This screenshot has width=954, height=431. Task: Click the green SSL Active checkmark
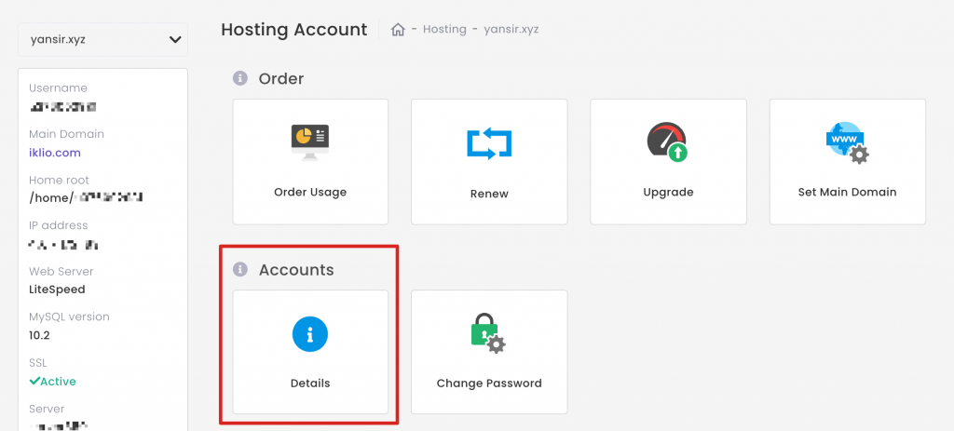(34, 382)
